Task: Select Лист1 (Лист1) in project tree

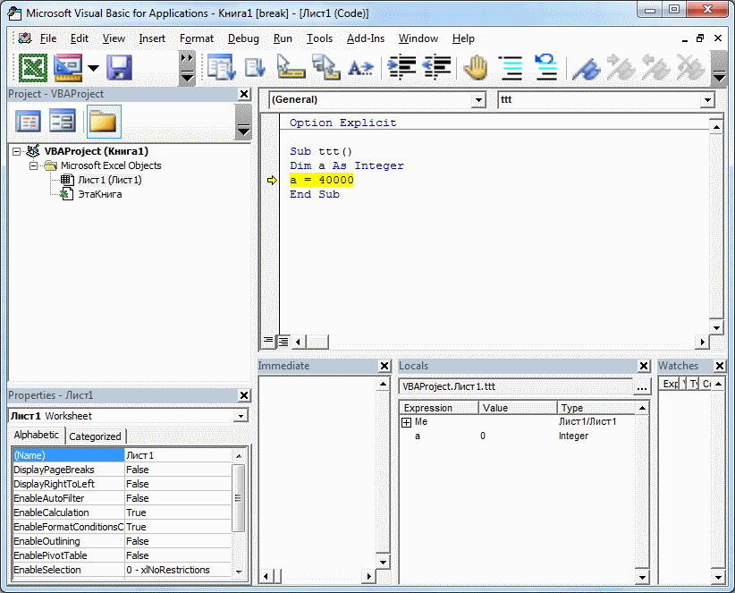Action: click(110, 180)
